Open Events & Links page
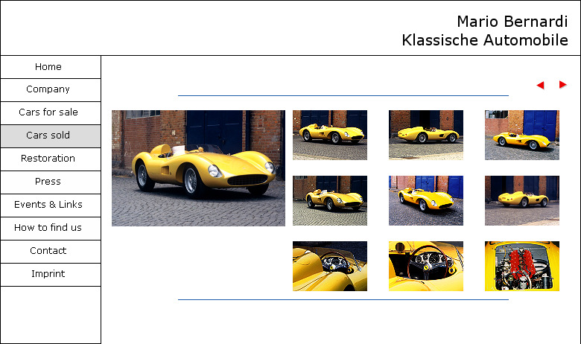Viewport: 581px width, 344px height. (x=51, y=206)
